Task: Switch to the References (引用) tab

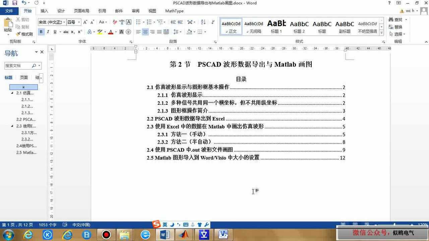Action: click(102, 11)
